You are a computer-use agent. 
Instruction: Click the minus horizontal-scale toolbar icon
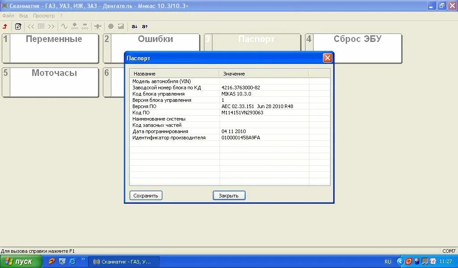[85, 26]
